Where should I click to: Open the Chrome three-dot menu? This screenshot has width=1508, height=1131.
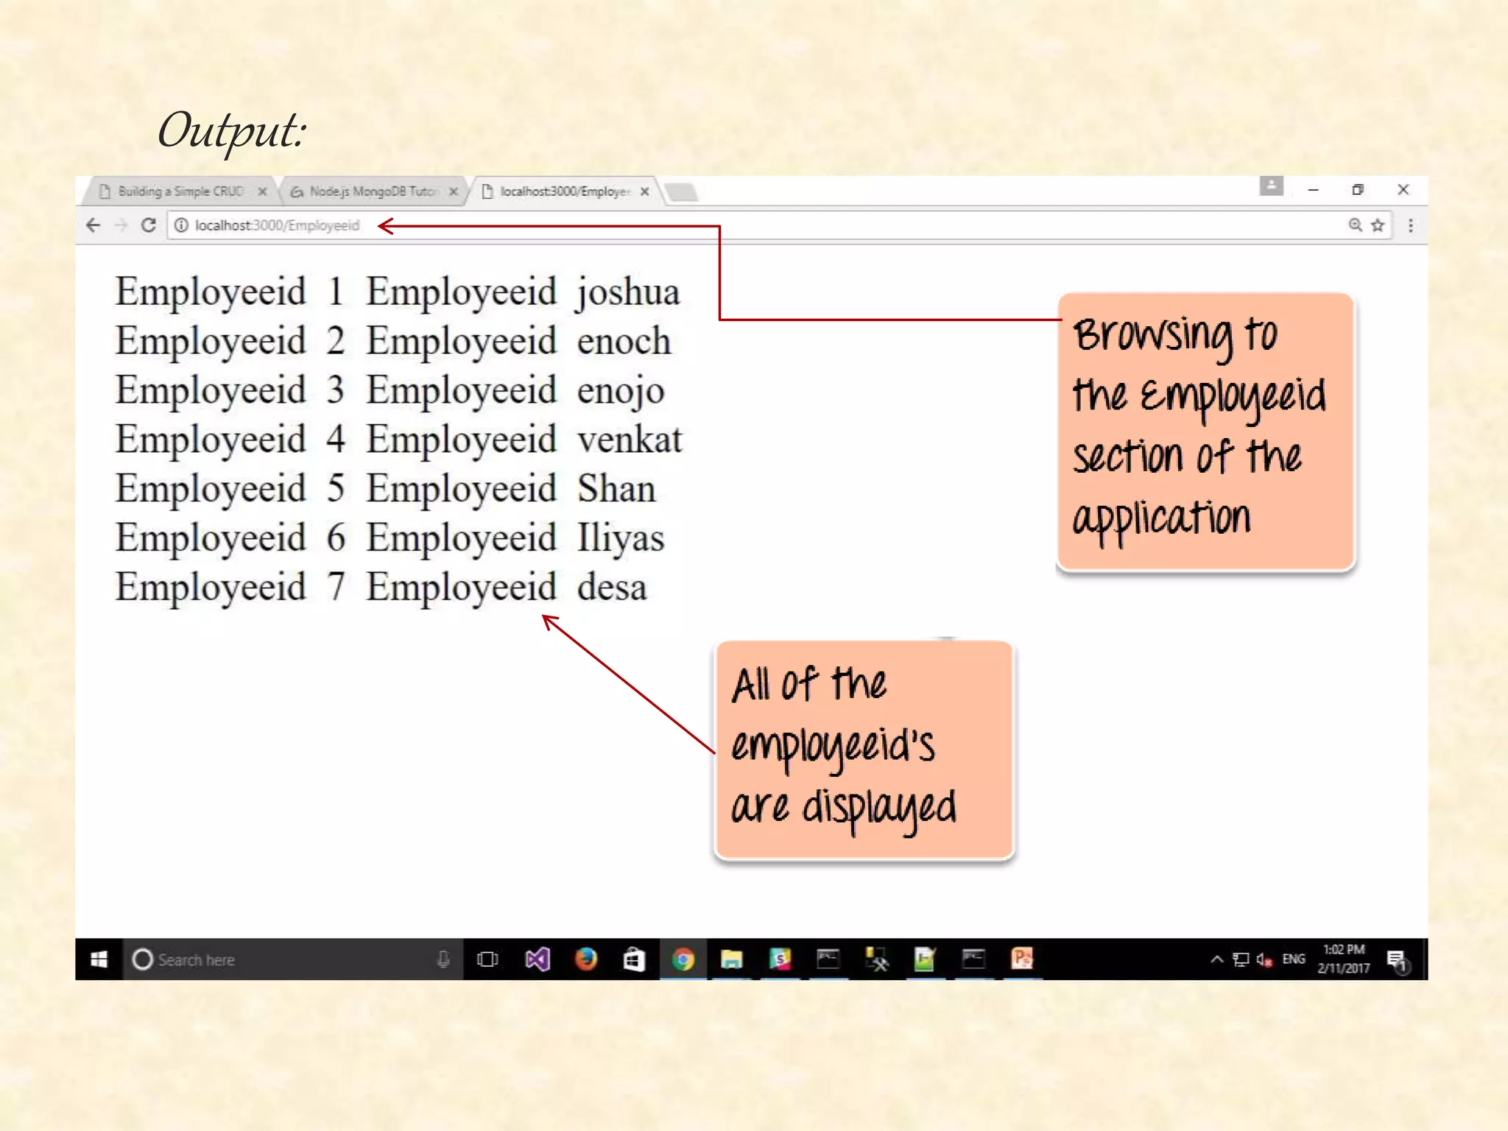coord(1411,225)
